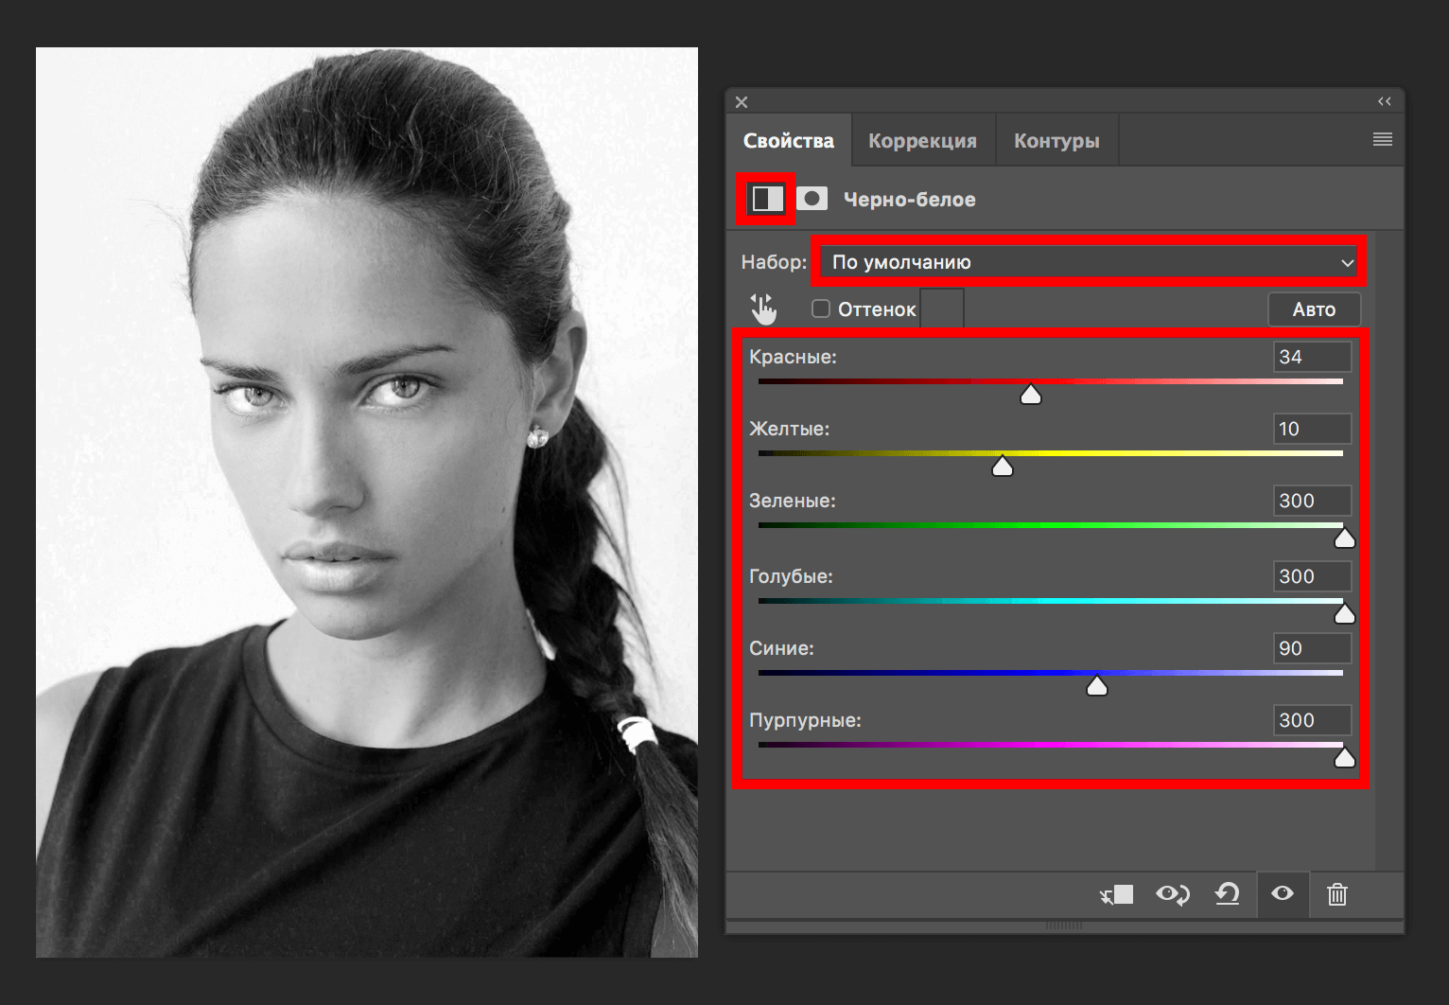Image resolution: width=1449 pixels, height=1005 pixels.
Task: Click the Синие value field showing 90
Action: [x=1312, y=648]
